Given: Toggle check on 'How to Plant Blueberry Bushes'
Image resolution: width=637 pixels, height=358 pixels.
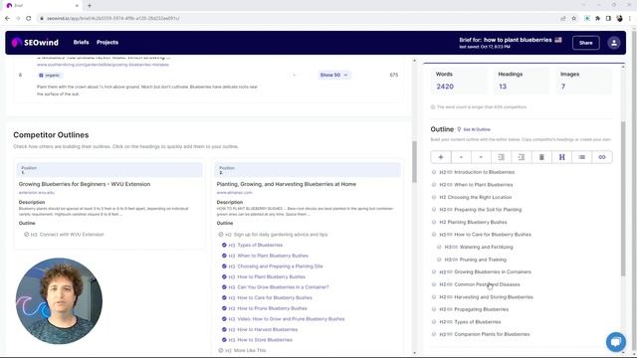Looking at the screenshot, I should click(x=224, y=276).
